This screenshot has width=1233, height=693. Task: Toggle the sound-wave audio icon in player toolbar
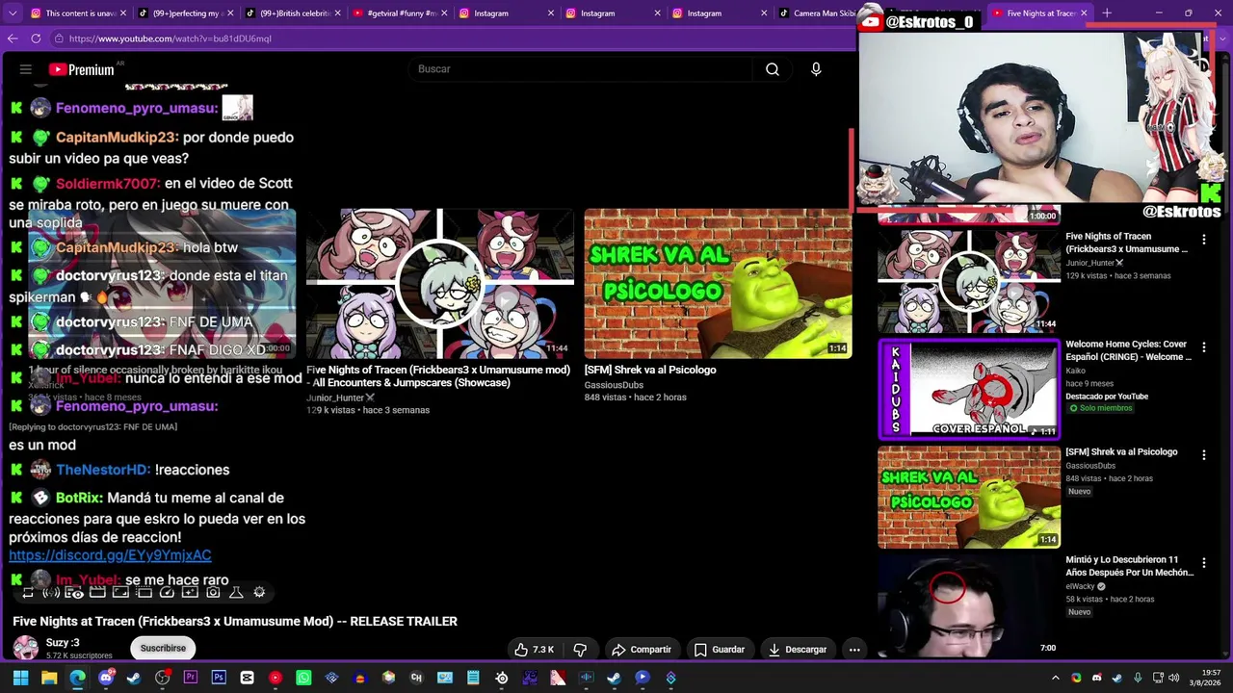click(x=51, y=593)
